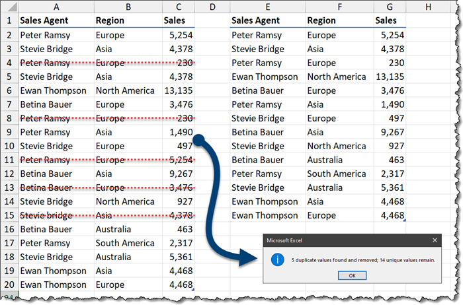This screenshot has width=463, height=305.
Task: Click the Microsoft Excel dialog title bar
Action: click(x=344, y=241)
